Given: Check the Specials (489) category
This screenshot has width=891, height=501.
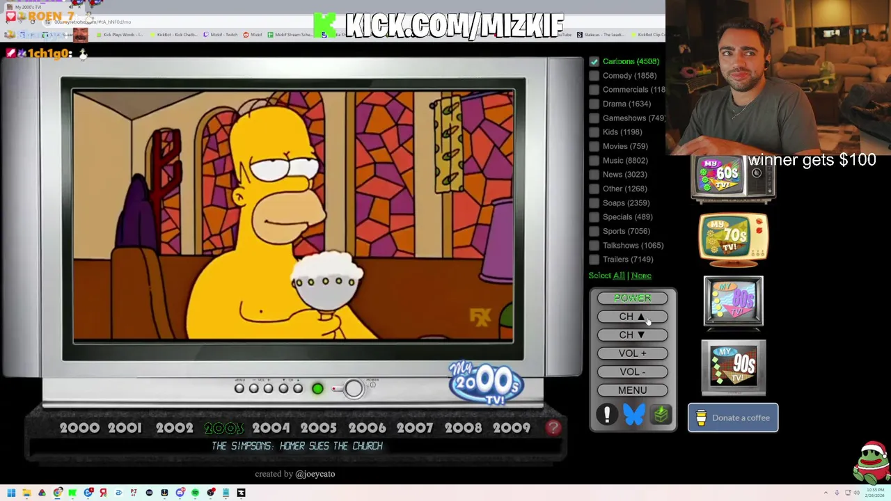Looking at the screenshot, I should click(594, 217).
